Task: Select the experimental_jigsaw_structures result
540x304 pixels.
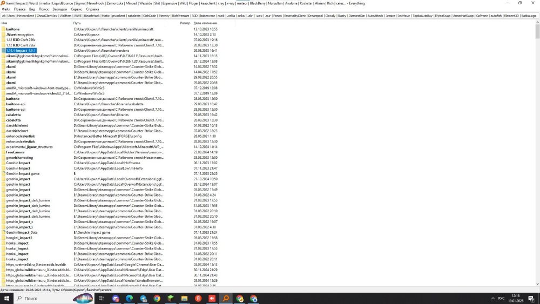Action: tap(29, 147)
